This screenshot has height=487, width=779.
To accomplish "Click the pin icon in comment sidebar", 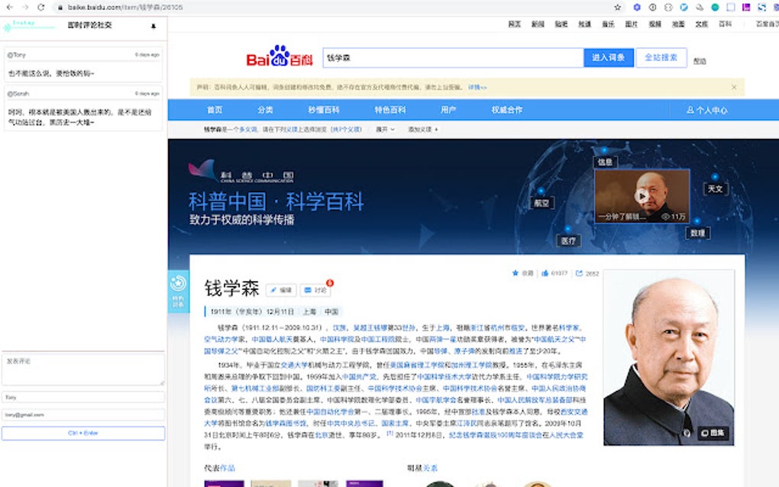I will click(x=154, y=26).
